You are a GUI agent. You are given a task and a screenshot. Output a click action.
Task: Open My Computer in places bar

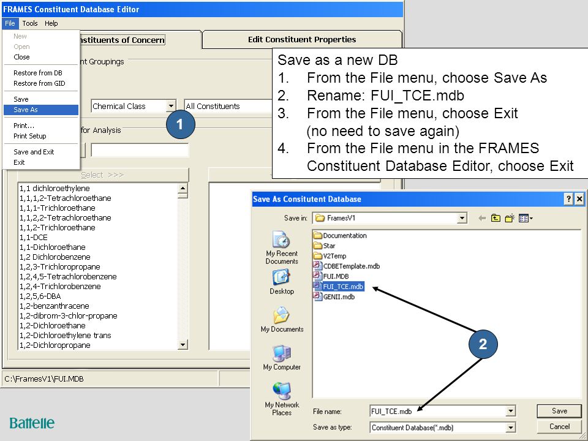pos(282,358)
